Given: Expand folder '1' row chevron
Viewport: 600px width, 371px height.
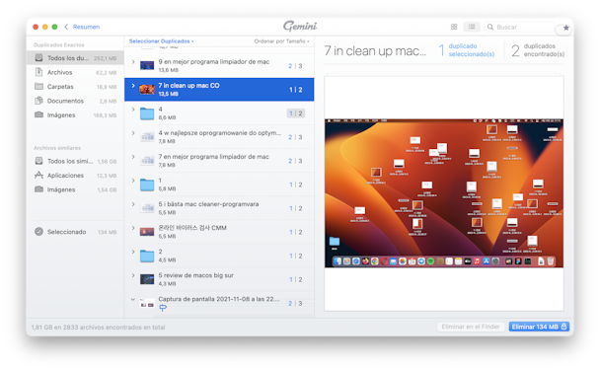Looking at the screenshot, I should pyautogui.click(x=133, y=181).
